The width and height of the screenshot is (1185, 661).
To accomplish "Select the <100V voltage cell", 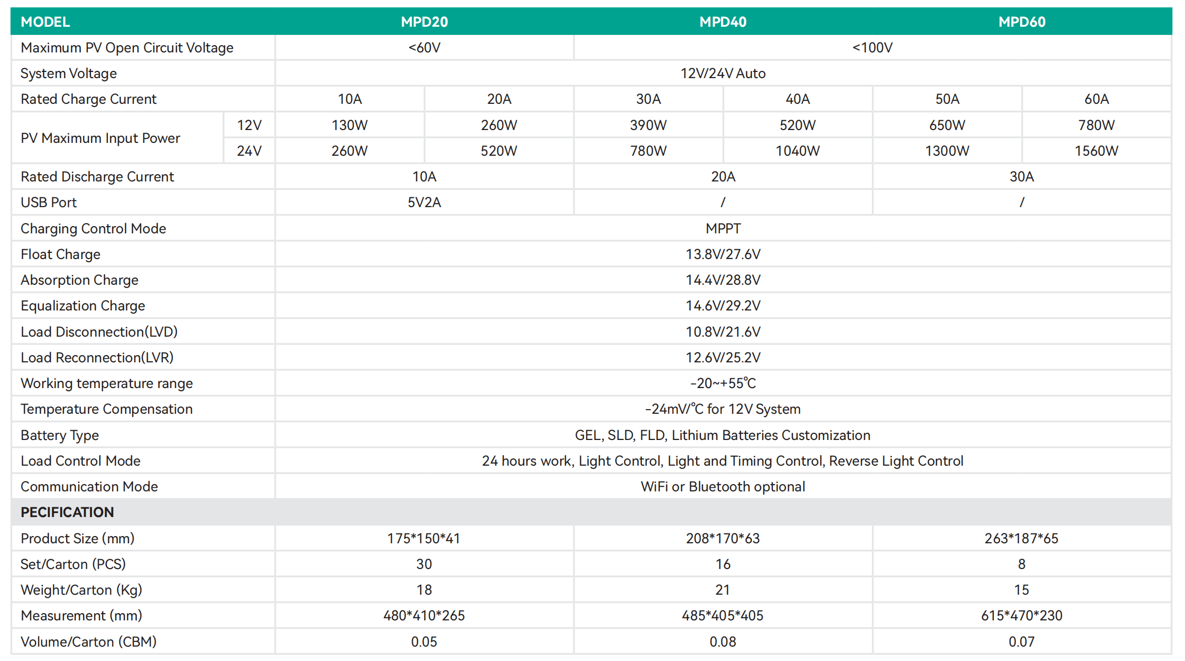I will click(x=872, y=48).
